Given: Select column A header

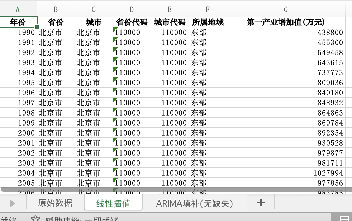Looking at the screenshot, I should [x=18, y=9].
